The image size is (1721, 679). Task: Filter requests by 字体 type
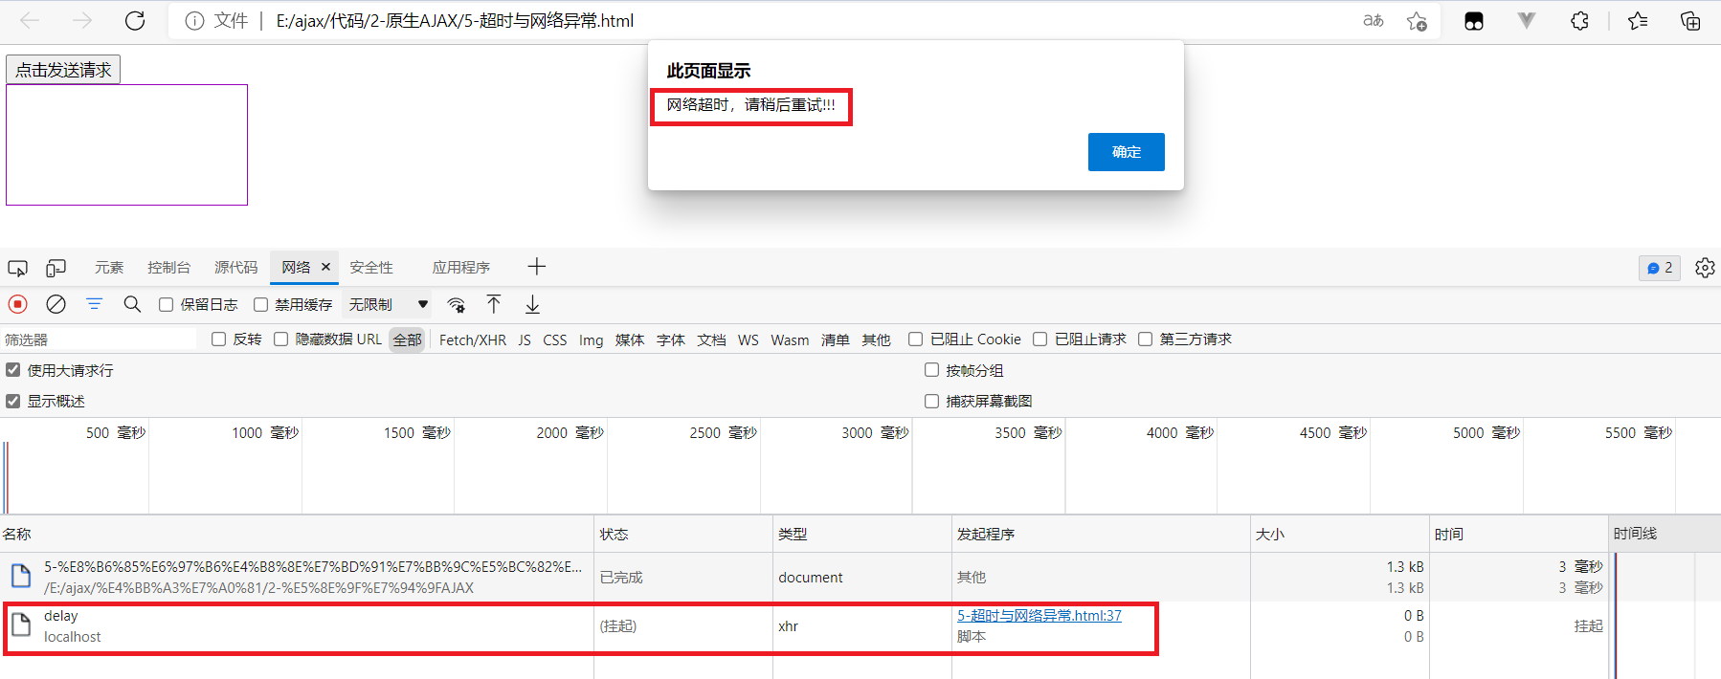671,339
